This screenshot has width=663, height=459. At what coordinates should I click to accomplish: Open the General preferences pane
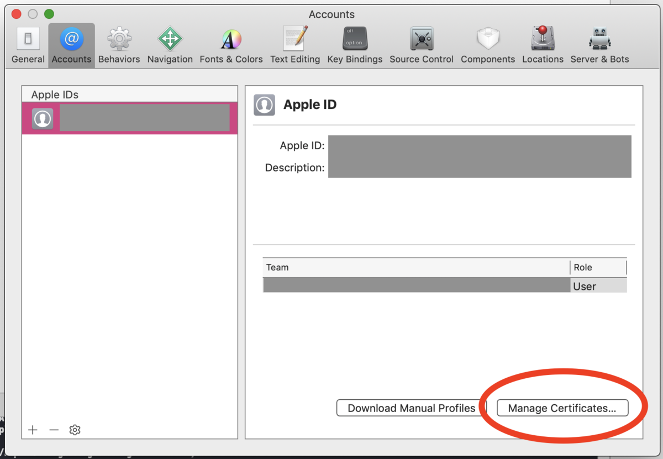[28, 45]
